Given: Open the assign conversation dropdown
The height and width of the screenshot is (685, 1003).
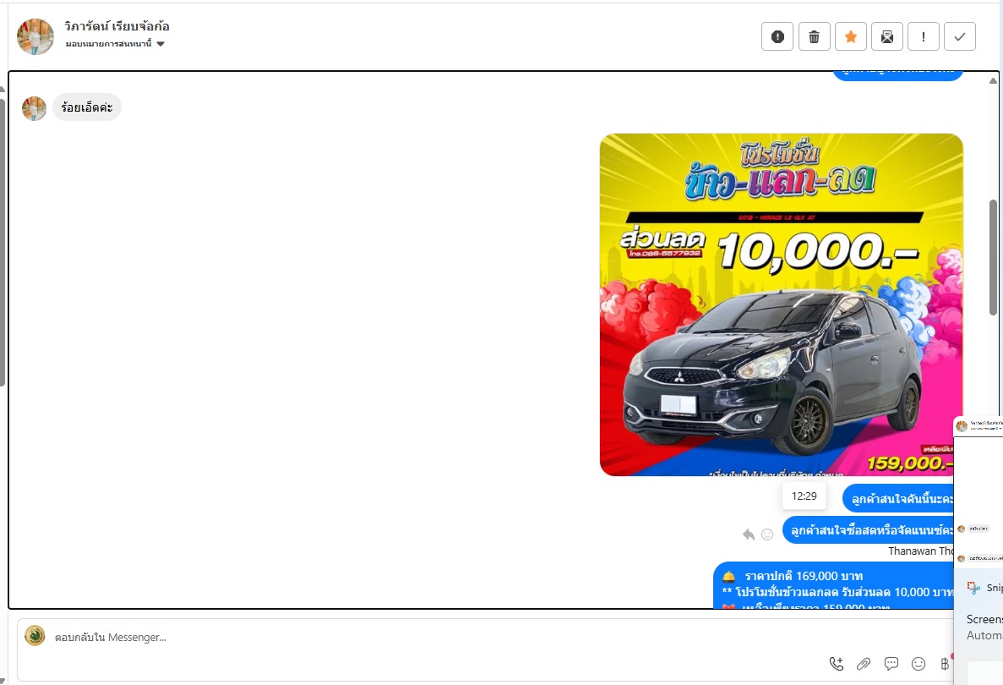Looking at the screenshot, I should (115, 44).
